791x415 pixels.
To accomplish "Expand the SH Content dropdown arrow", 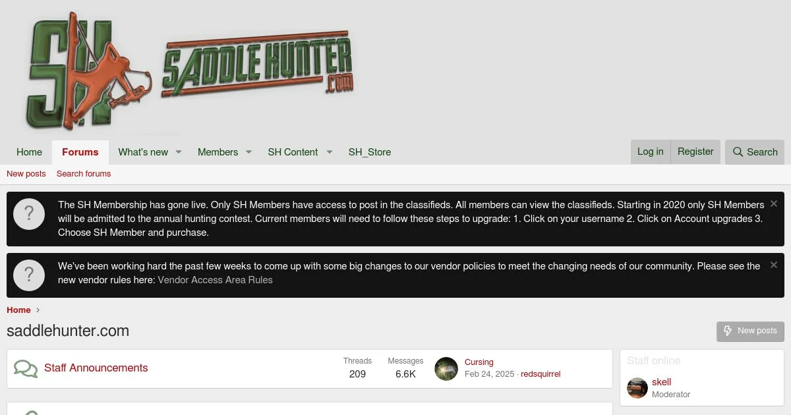I will pyautogui.click(x=330, y=152).
